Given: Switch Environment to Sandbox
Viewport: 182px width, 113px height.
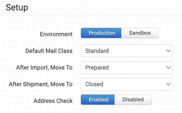Looking at the screenshot, I should click(x=140, y=33).
